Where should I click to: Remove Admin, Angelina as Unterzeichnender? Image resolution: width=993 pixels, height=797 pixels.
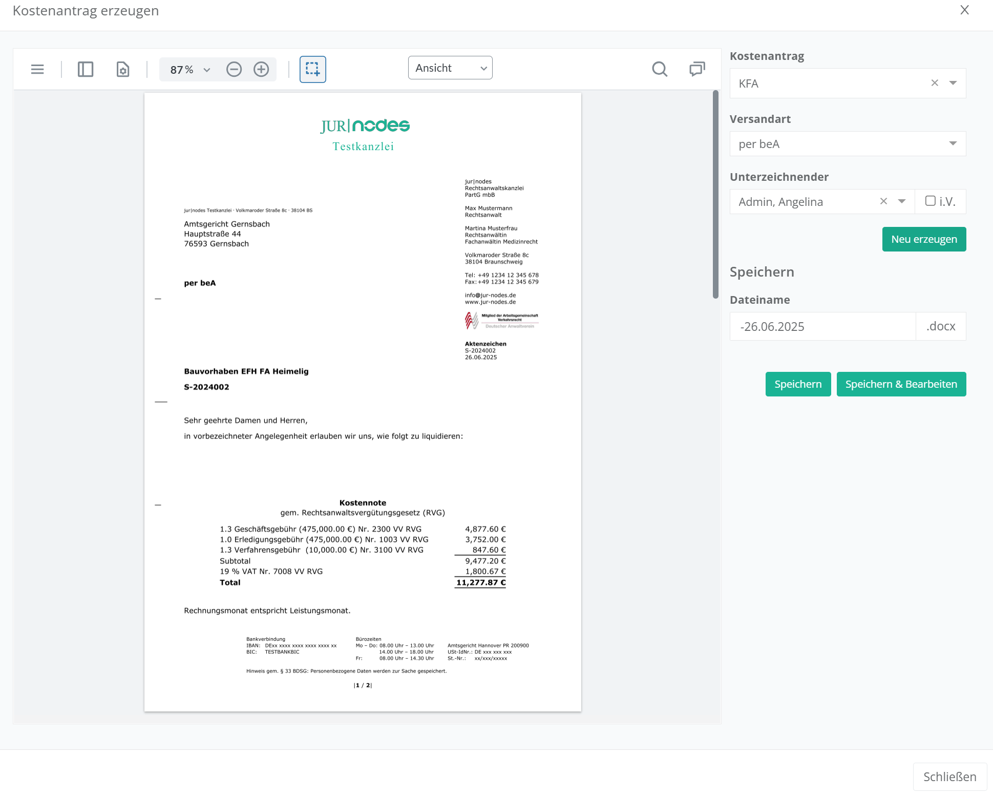pos(883,201)
